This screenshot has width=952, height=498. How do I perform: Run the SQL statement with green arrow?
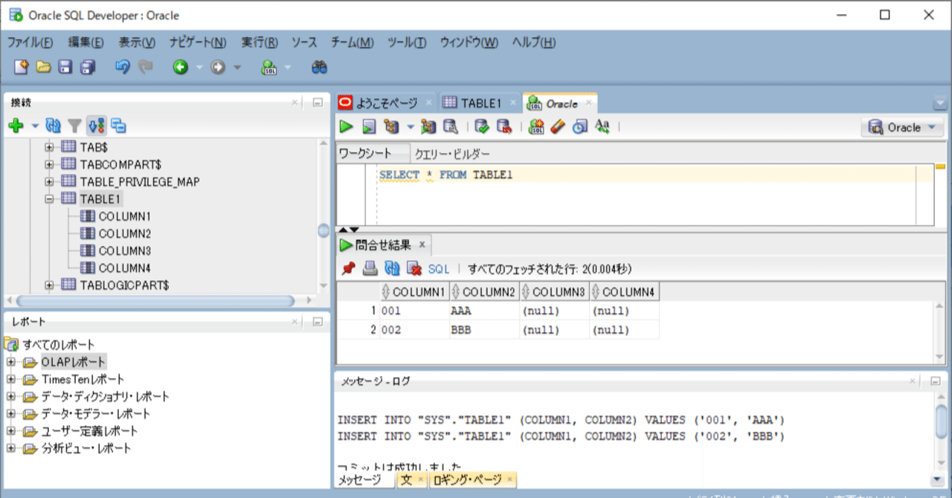(x=346, y=126)
